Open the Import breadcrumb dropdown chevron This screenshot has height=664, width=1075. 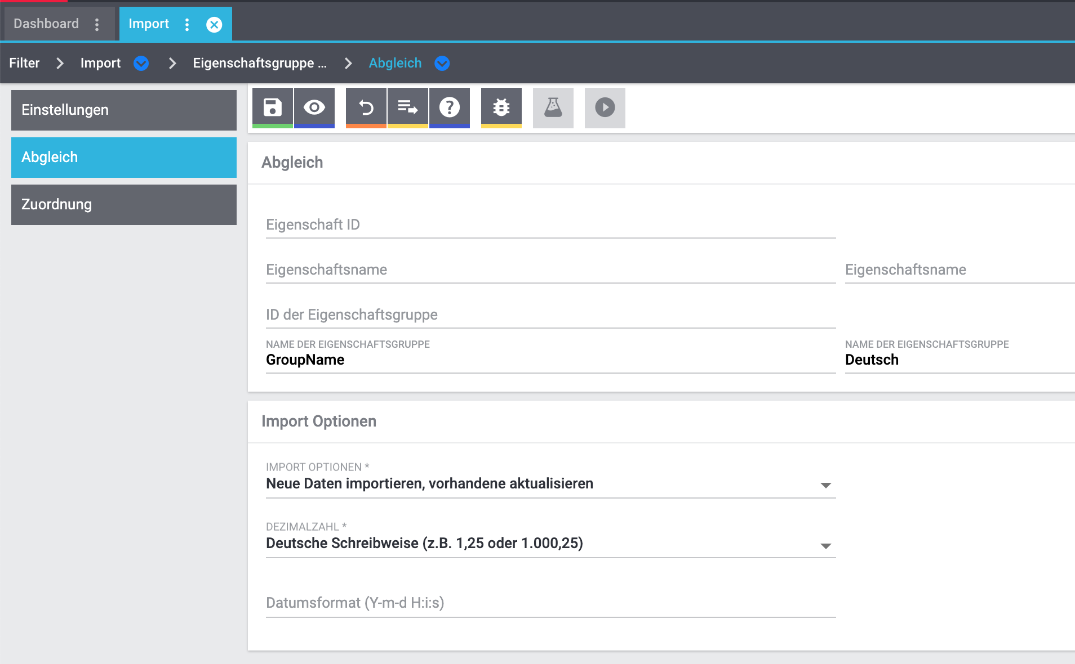pos(141,64)
